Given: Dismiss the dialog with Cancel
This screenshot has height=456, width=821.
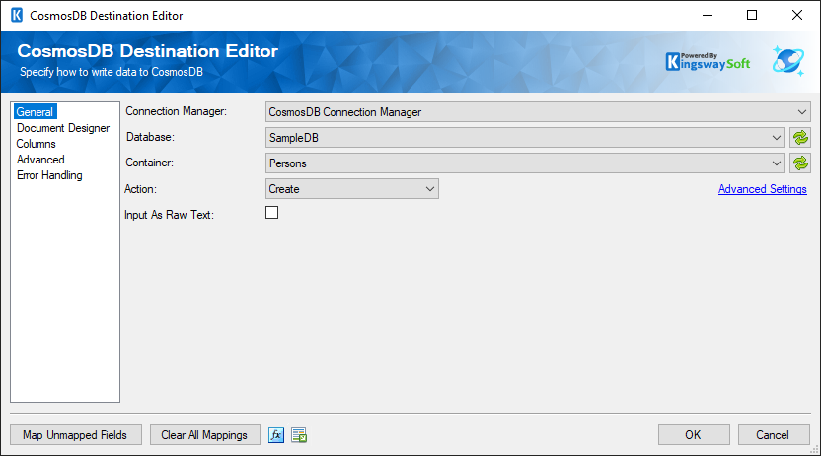Looking at the screenshot, I should (x=774, y=435).
